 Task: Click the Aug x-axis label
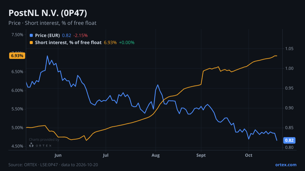click(x=156, y=155)
